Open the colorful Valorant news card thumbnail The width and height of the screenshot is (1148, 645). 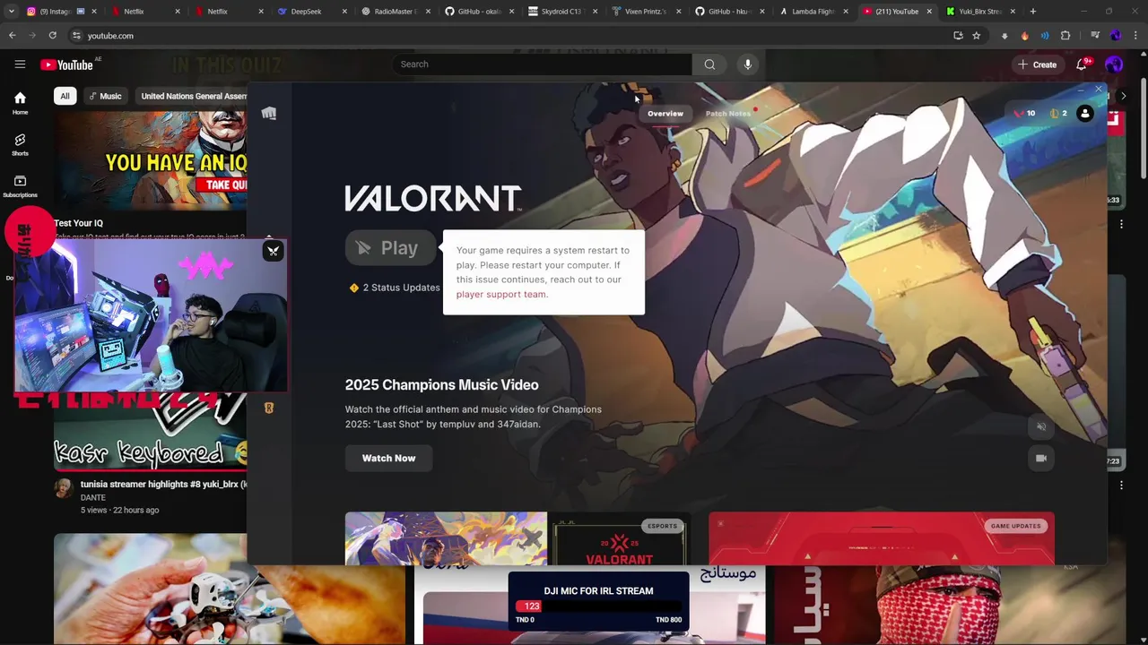[446, 539]
